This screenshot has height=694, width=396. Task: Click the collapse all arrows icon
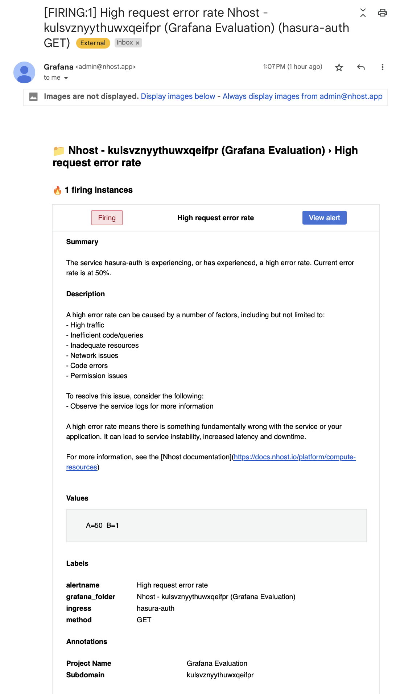pyautogui.click(x=363, y=13)
